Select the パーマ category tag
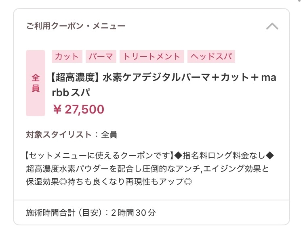303x231 pixels. point(101,56)
